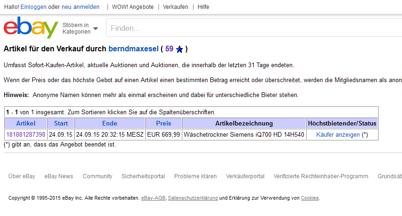
Task: Select the Höchstbietender/Status column header
Action: (x=342, y=123)
